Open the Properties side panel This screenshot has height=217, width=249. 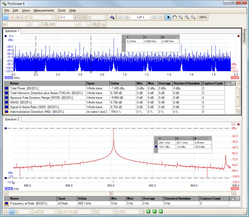(244, 36)
